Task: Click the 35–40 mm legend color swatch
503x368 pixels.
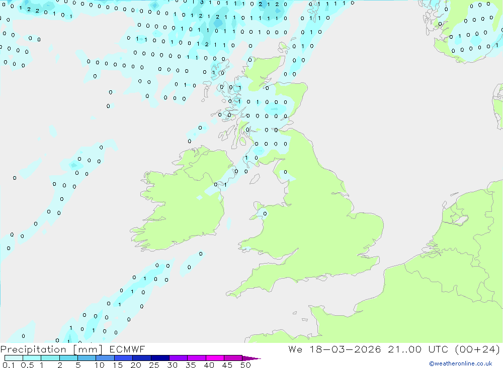Action: [x=197, y=358]
